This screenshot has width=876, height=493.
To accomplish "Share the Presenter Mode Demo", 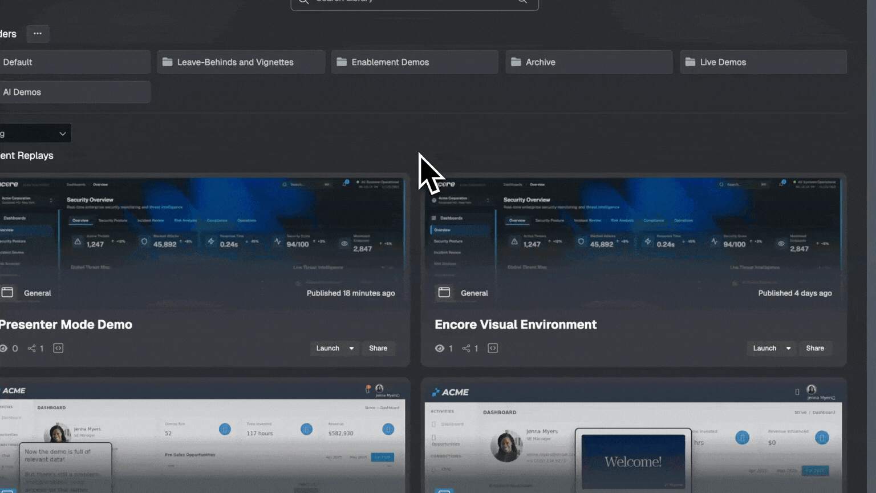I will [378, 348].
